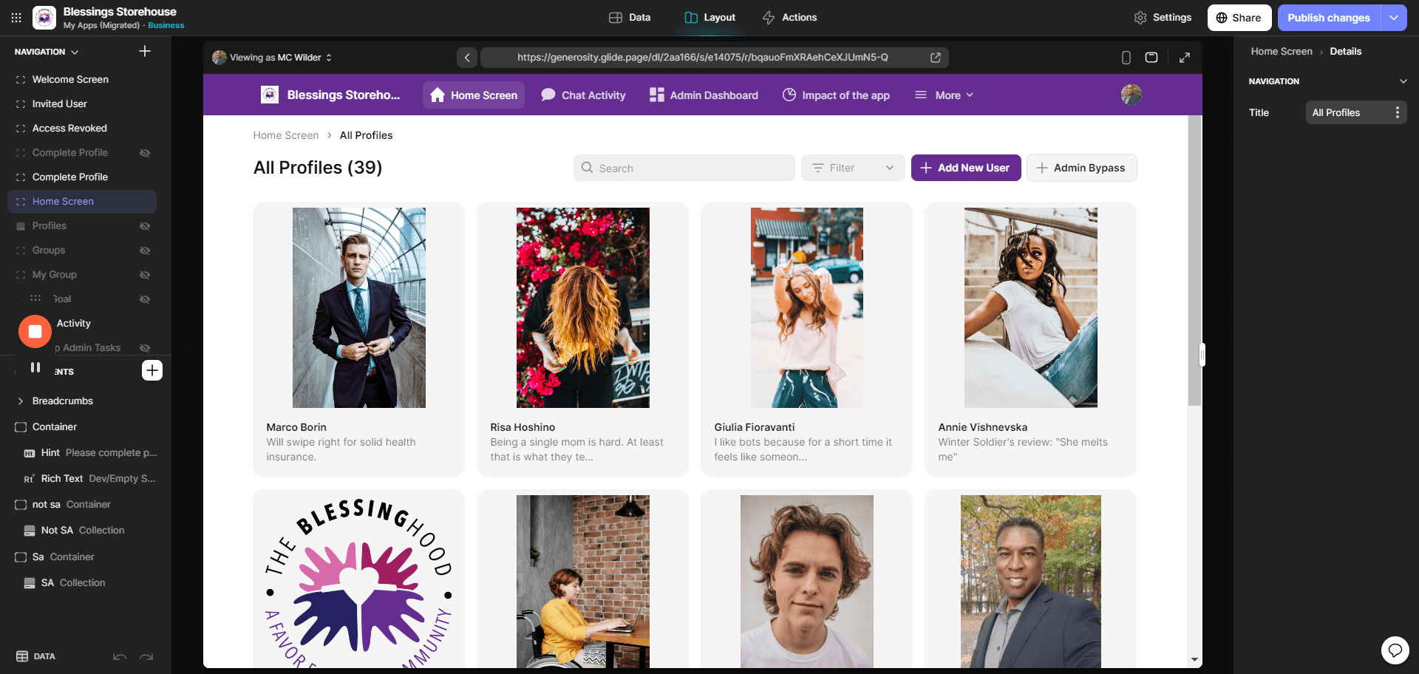The image size is (1419, 674).
Task: Open Marco Borin profile card
Action: (x=358, y=339)
